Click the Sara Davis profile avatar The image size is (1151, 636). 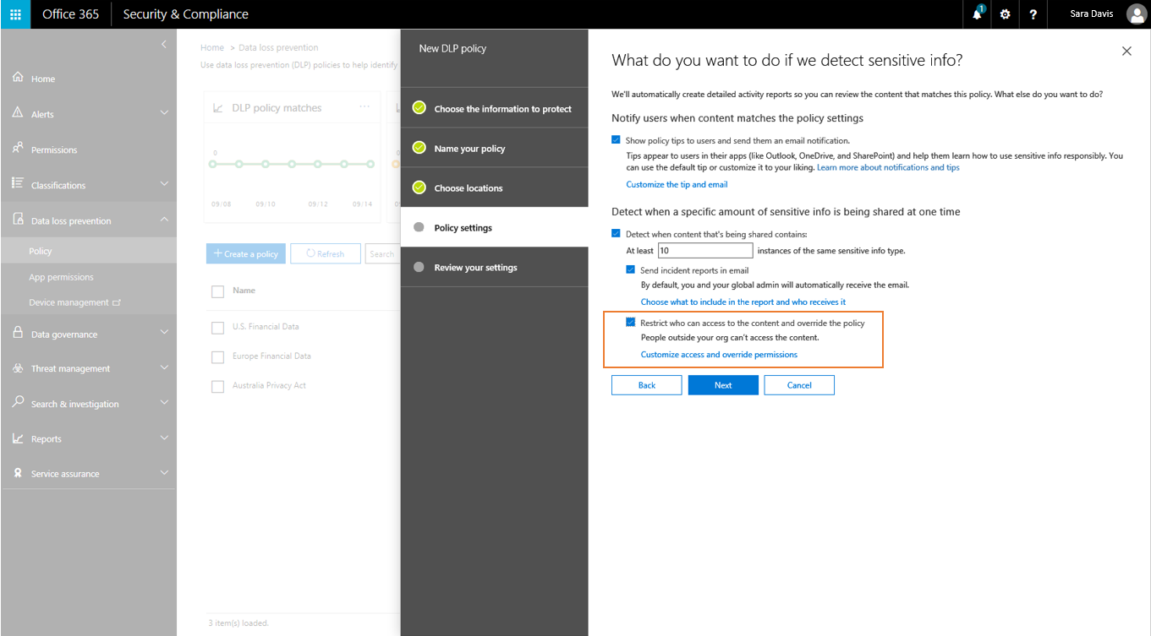click(x=1137, y=14)
